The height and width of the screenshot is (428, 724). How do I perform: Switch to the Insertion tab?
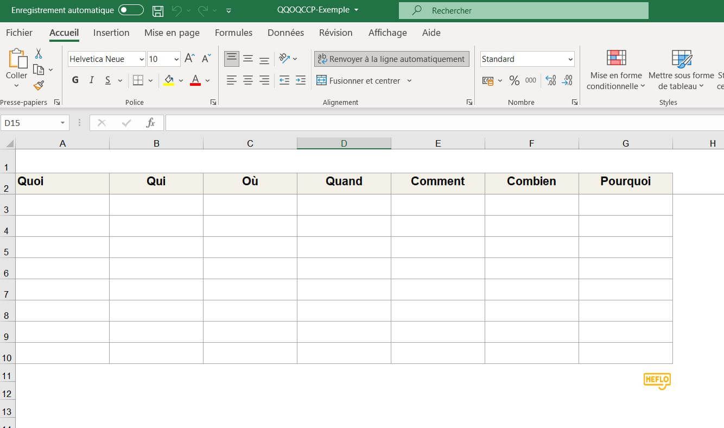pos(111,33)
